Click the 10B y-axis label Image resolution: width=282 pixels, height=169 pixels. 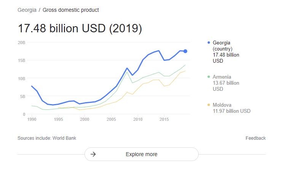(21, 79)
